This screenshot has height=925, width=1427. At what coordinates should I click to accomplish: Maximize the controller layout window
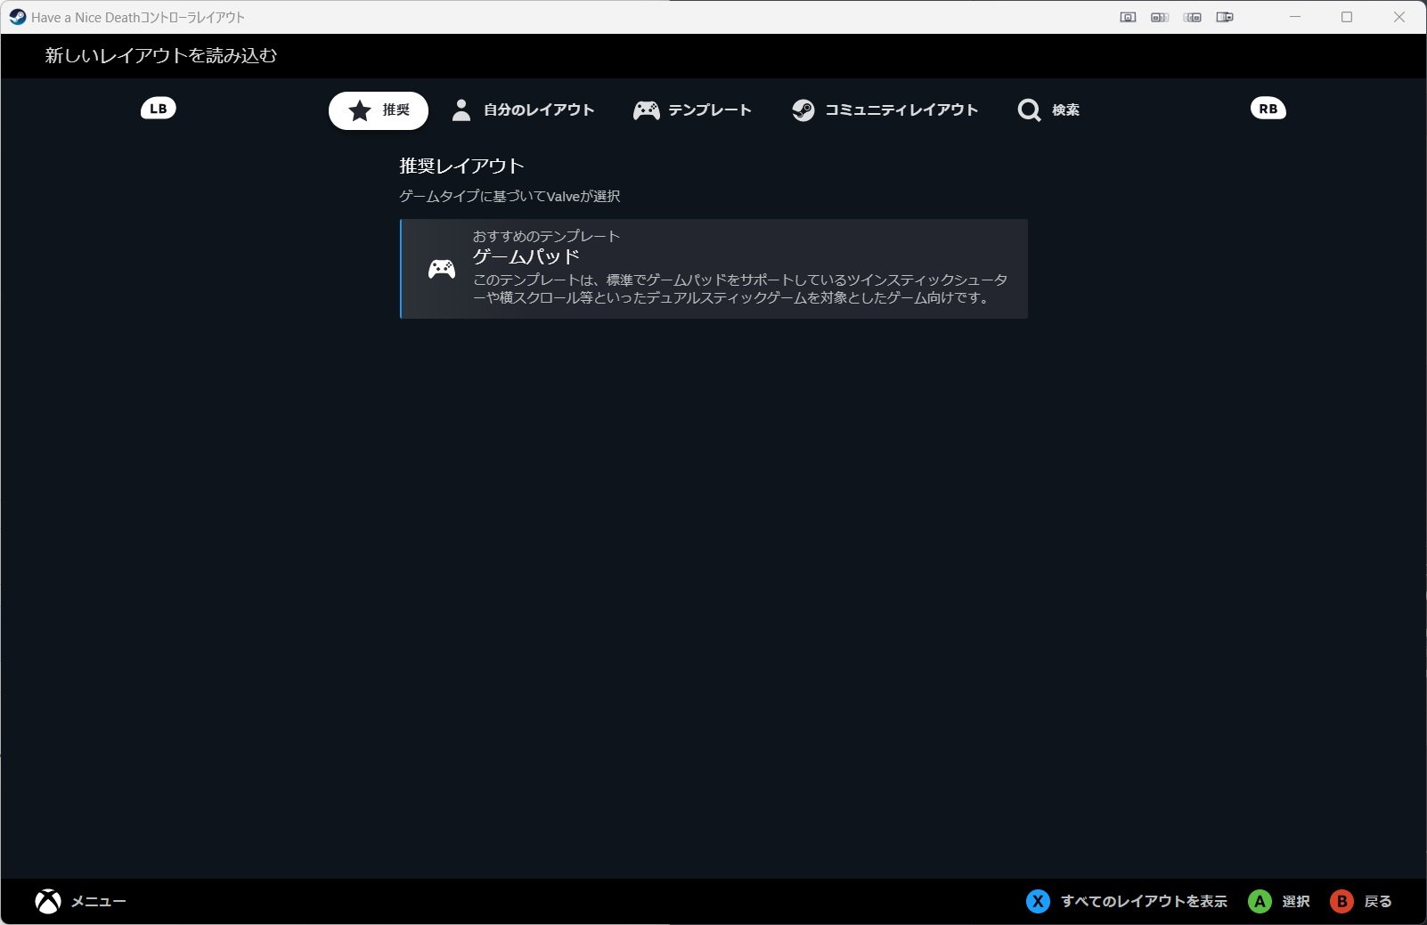(1347, 17)
